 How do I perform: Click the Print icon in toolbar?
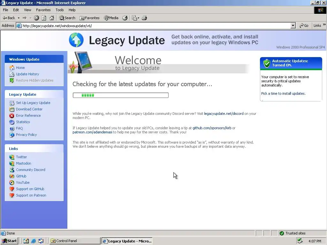click(144, 18)
